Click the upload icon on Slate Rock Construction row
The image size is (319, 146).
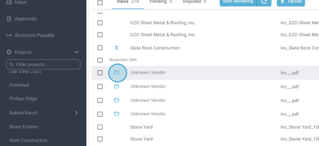[x=117, y=48]
